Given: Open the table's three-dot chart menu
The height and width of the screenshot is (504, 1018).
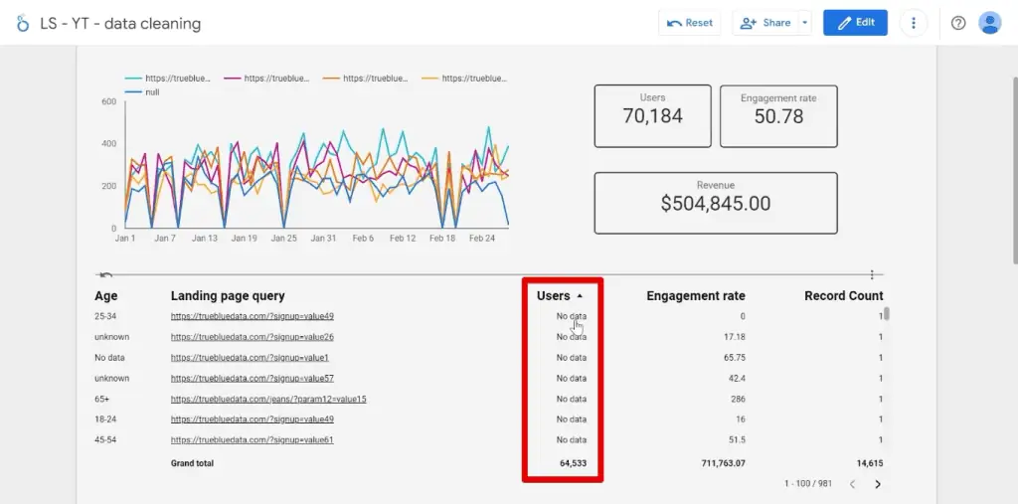Looking at the screenshot, I should [872, 274].
